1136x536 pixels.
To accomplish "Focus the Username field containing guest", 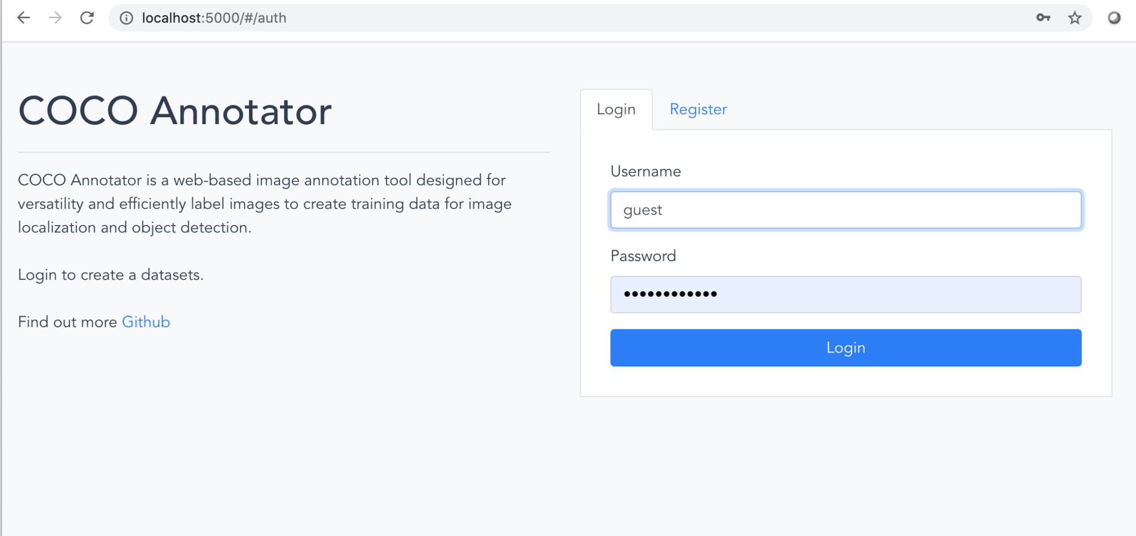I will point(845,210).
